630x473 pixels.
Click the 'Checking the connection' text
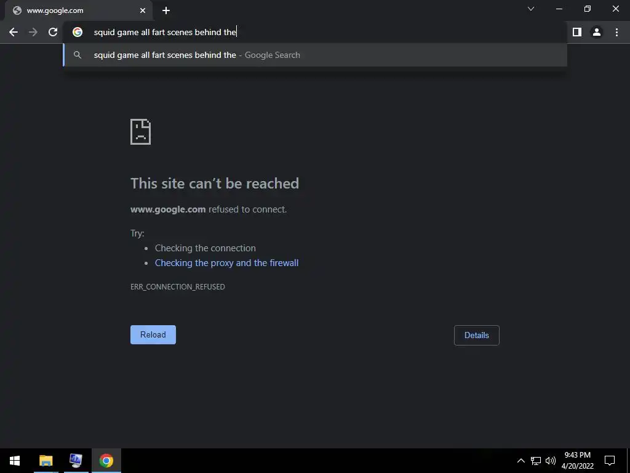click(205, 248)
